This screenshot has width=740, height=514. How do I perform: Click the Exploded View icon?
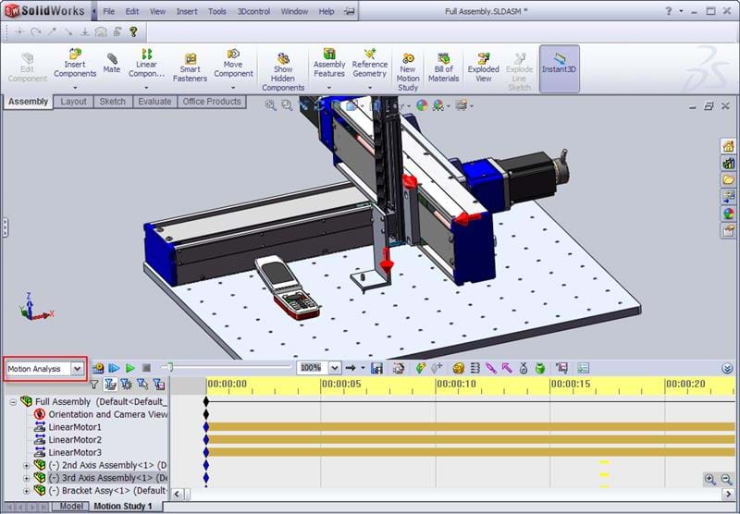coord(483,67)
